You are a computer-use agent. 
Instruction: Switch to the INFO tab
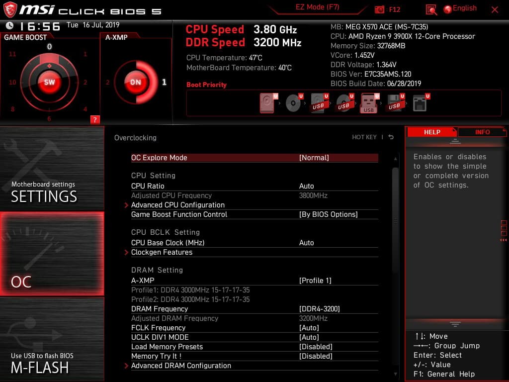(x=482, y=132)
